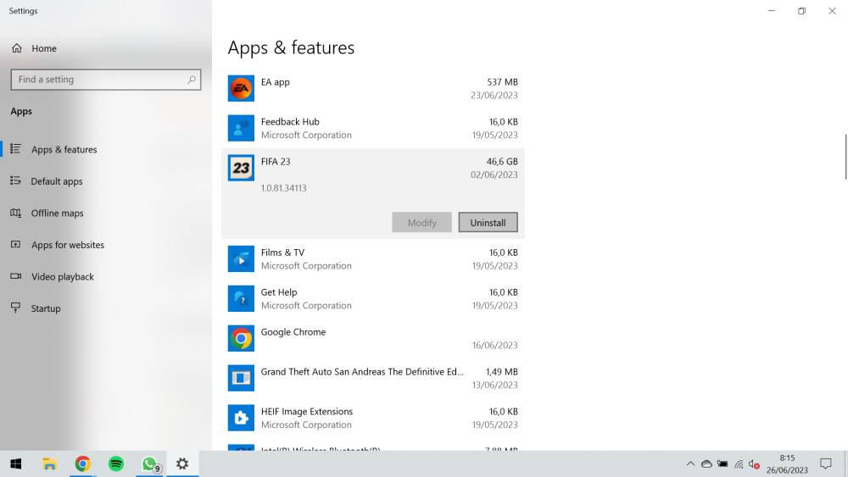
Task: Click the 537 MB size value
Action: click(x=502, y=82)
